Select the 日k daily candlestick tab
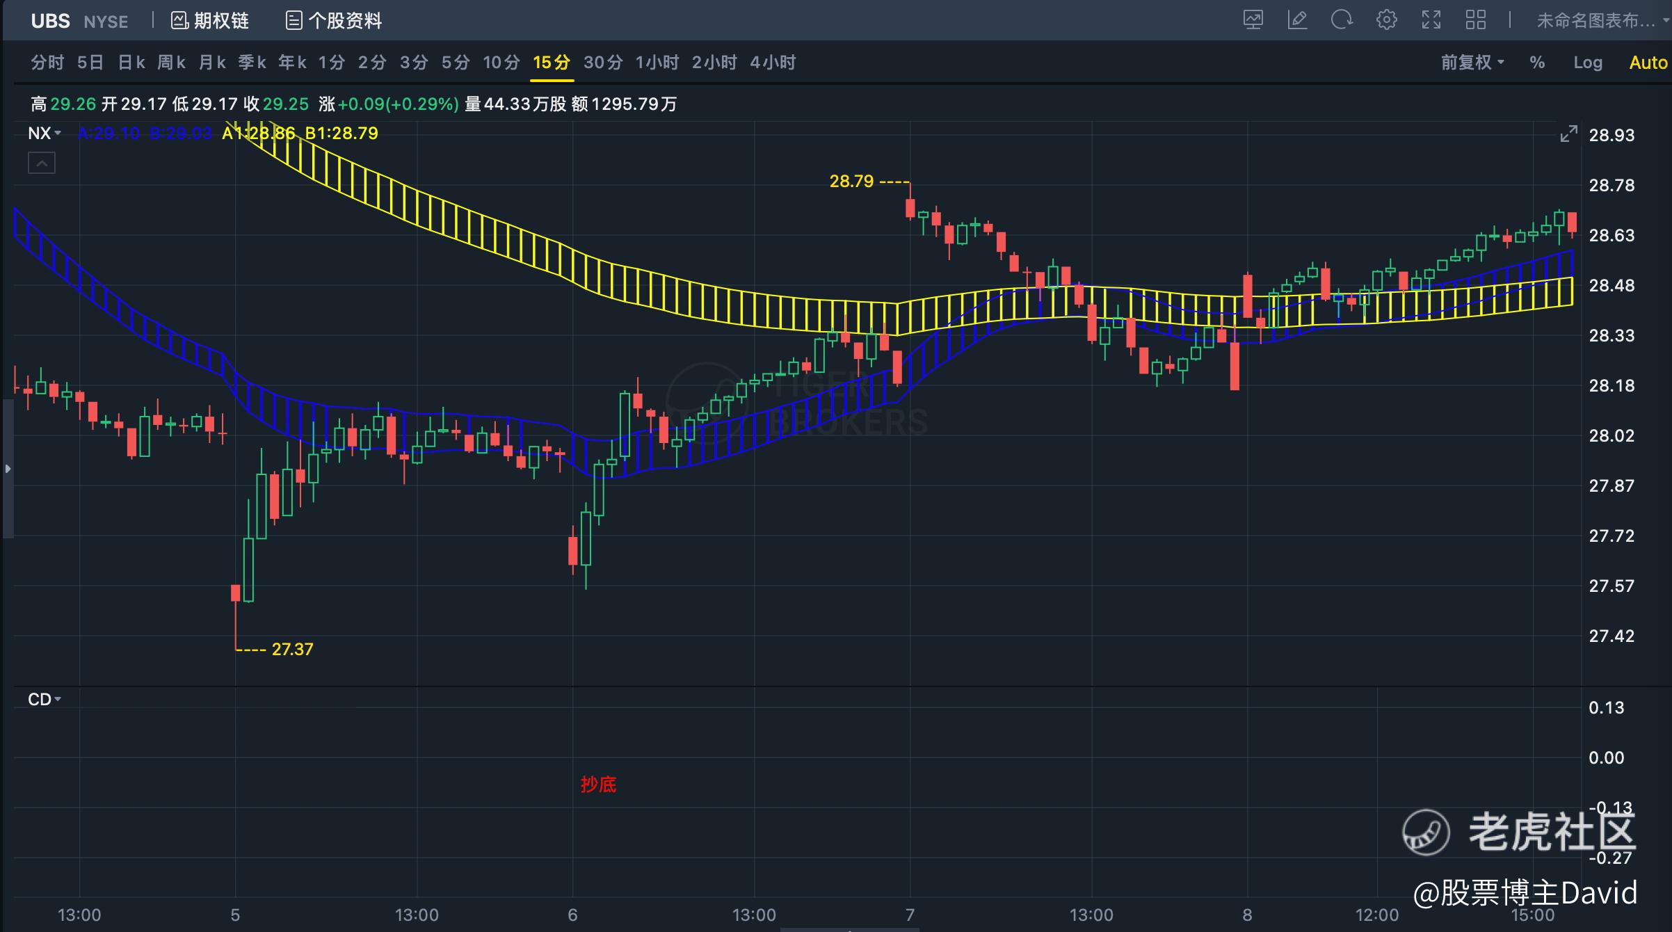The width and height of the screenshot is (1672, 932). pos(131,63)
